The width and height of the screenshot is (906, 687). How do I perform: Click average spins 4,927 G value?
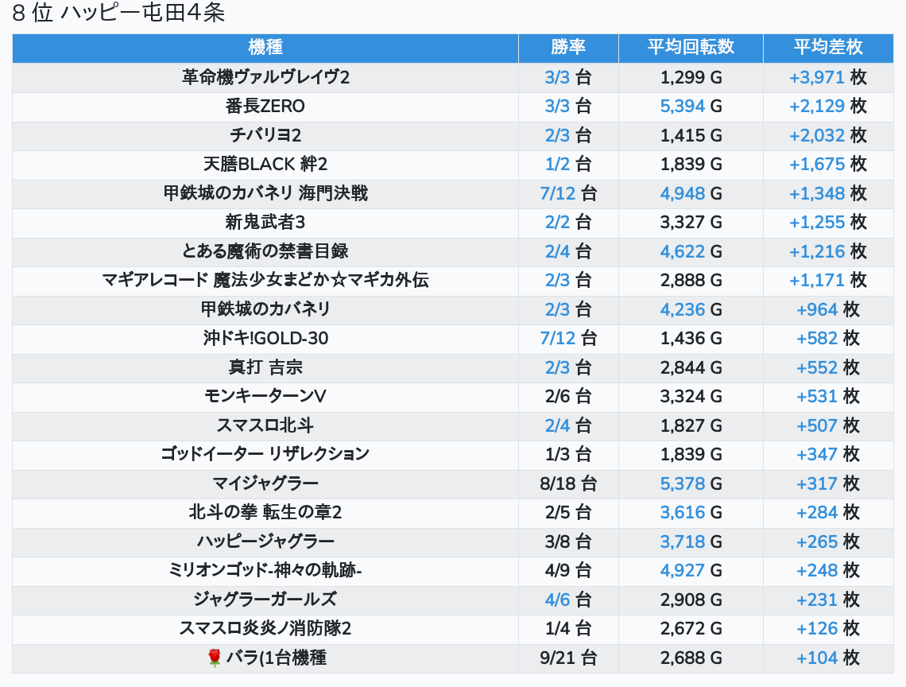point(691,571)
